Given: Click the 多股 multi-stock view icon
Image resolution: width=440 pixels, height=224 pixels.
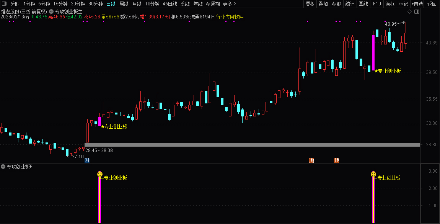Looking at the screenshot, I should click(336, 4).
